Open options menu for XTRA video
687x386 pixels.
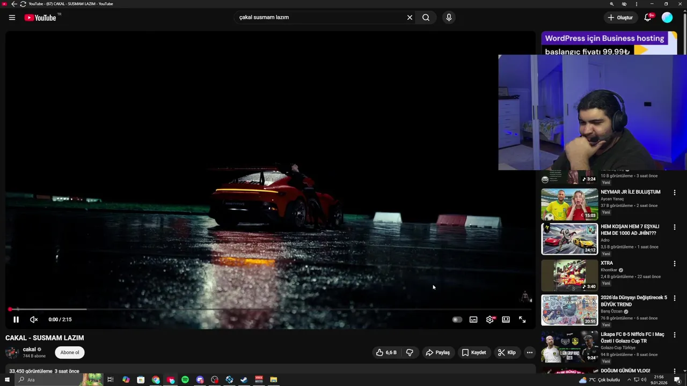click(675, 264)
